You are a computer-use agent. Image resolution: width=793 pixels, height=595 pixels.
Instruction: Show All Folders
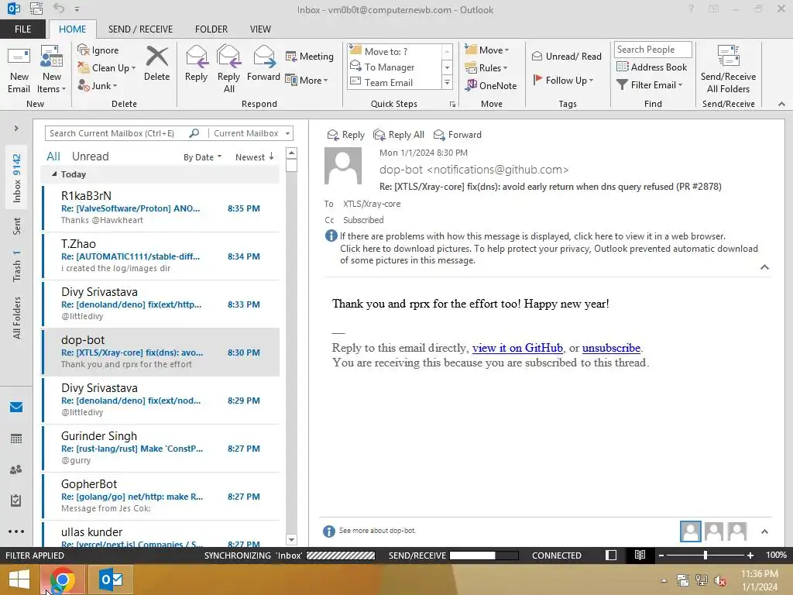17,318
